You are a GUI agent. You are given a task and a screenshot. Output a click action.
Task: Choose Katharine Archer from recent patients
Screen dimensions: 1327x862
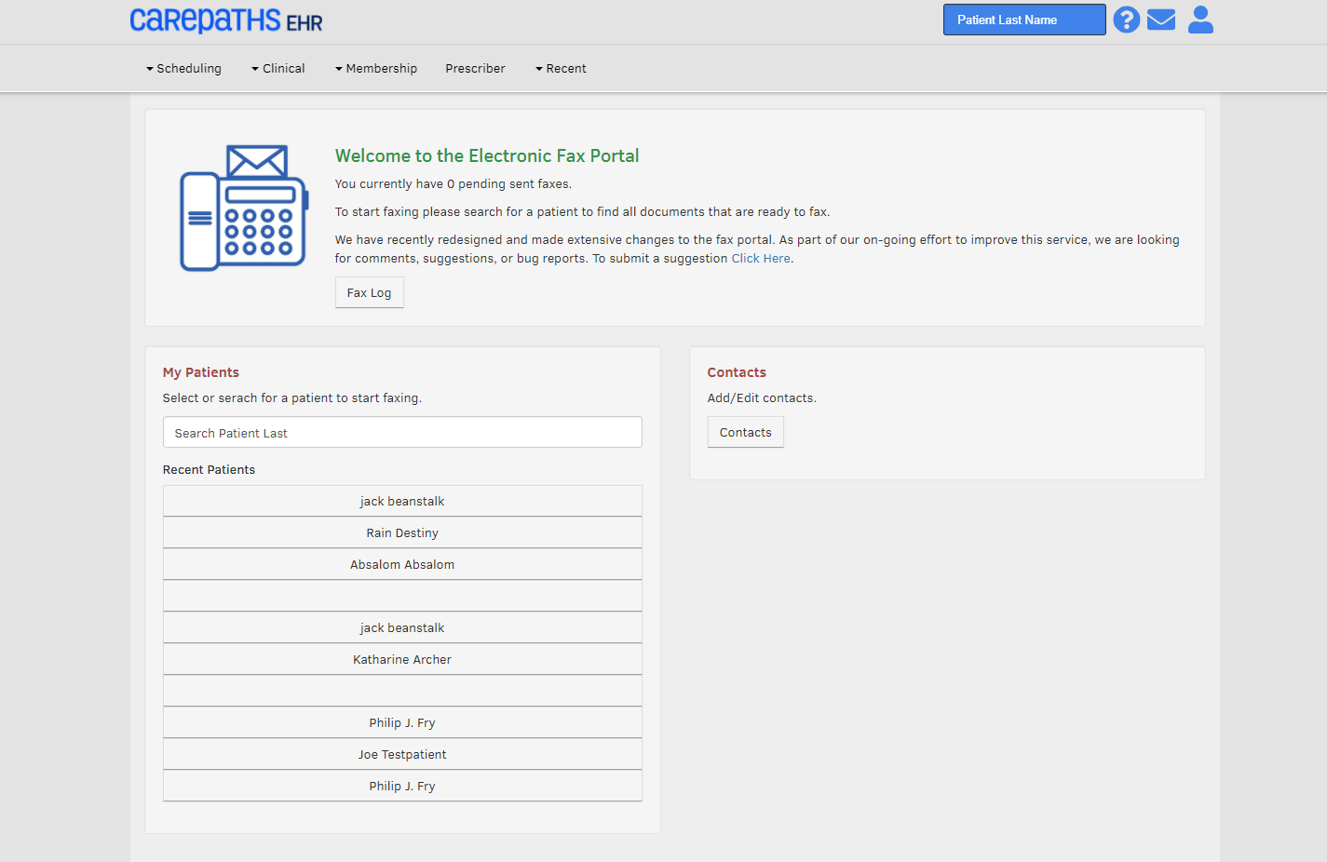[x=402, y=659]
